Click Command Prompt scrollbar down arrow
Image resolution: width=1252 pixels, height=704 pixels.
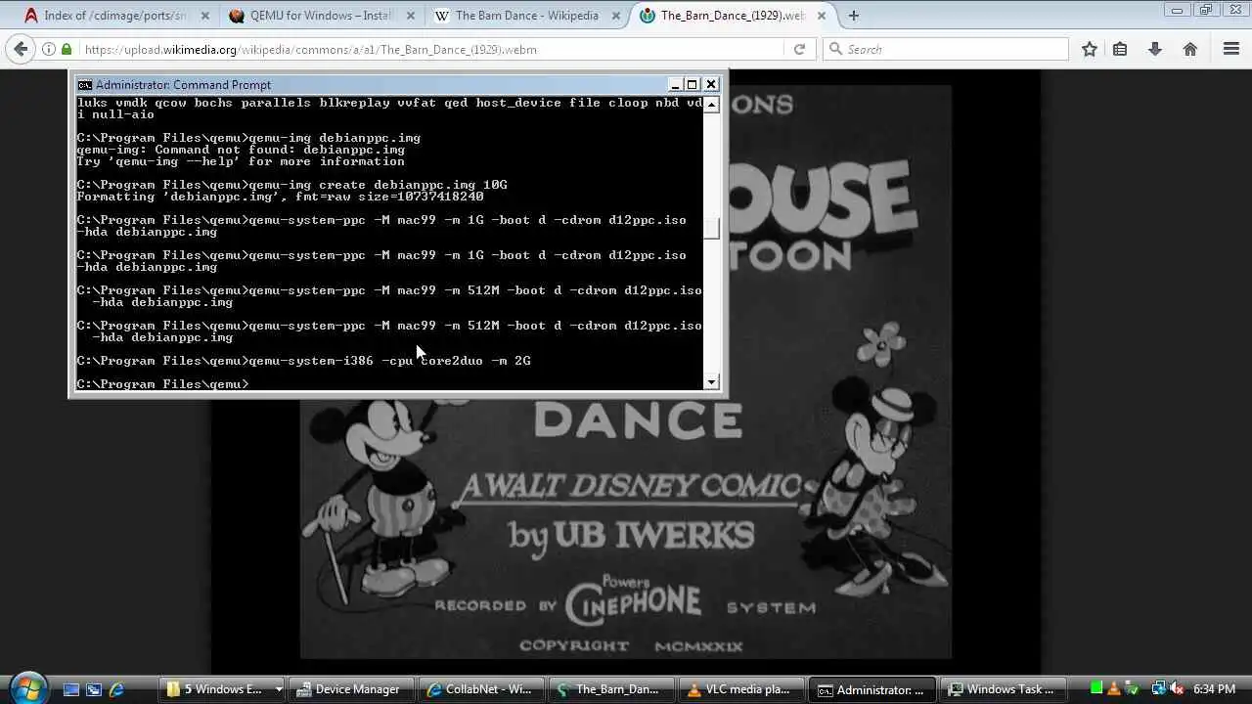(x=712, y=382)
